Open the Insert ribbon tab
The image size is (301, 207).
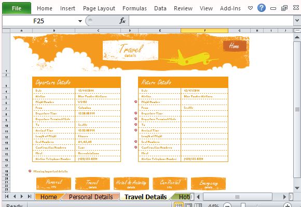click(67, 8)
